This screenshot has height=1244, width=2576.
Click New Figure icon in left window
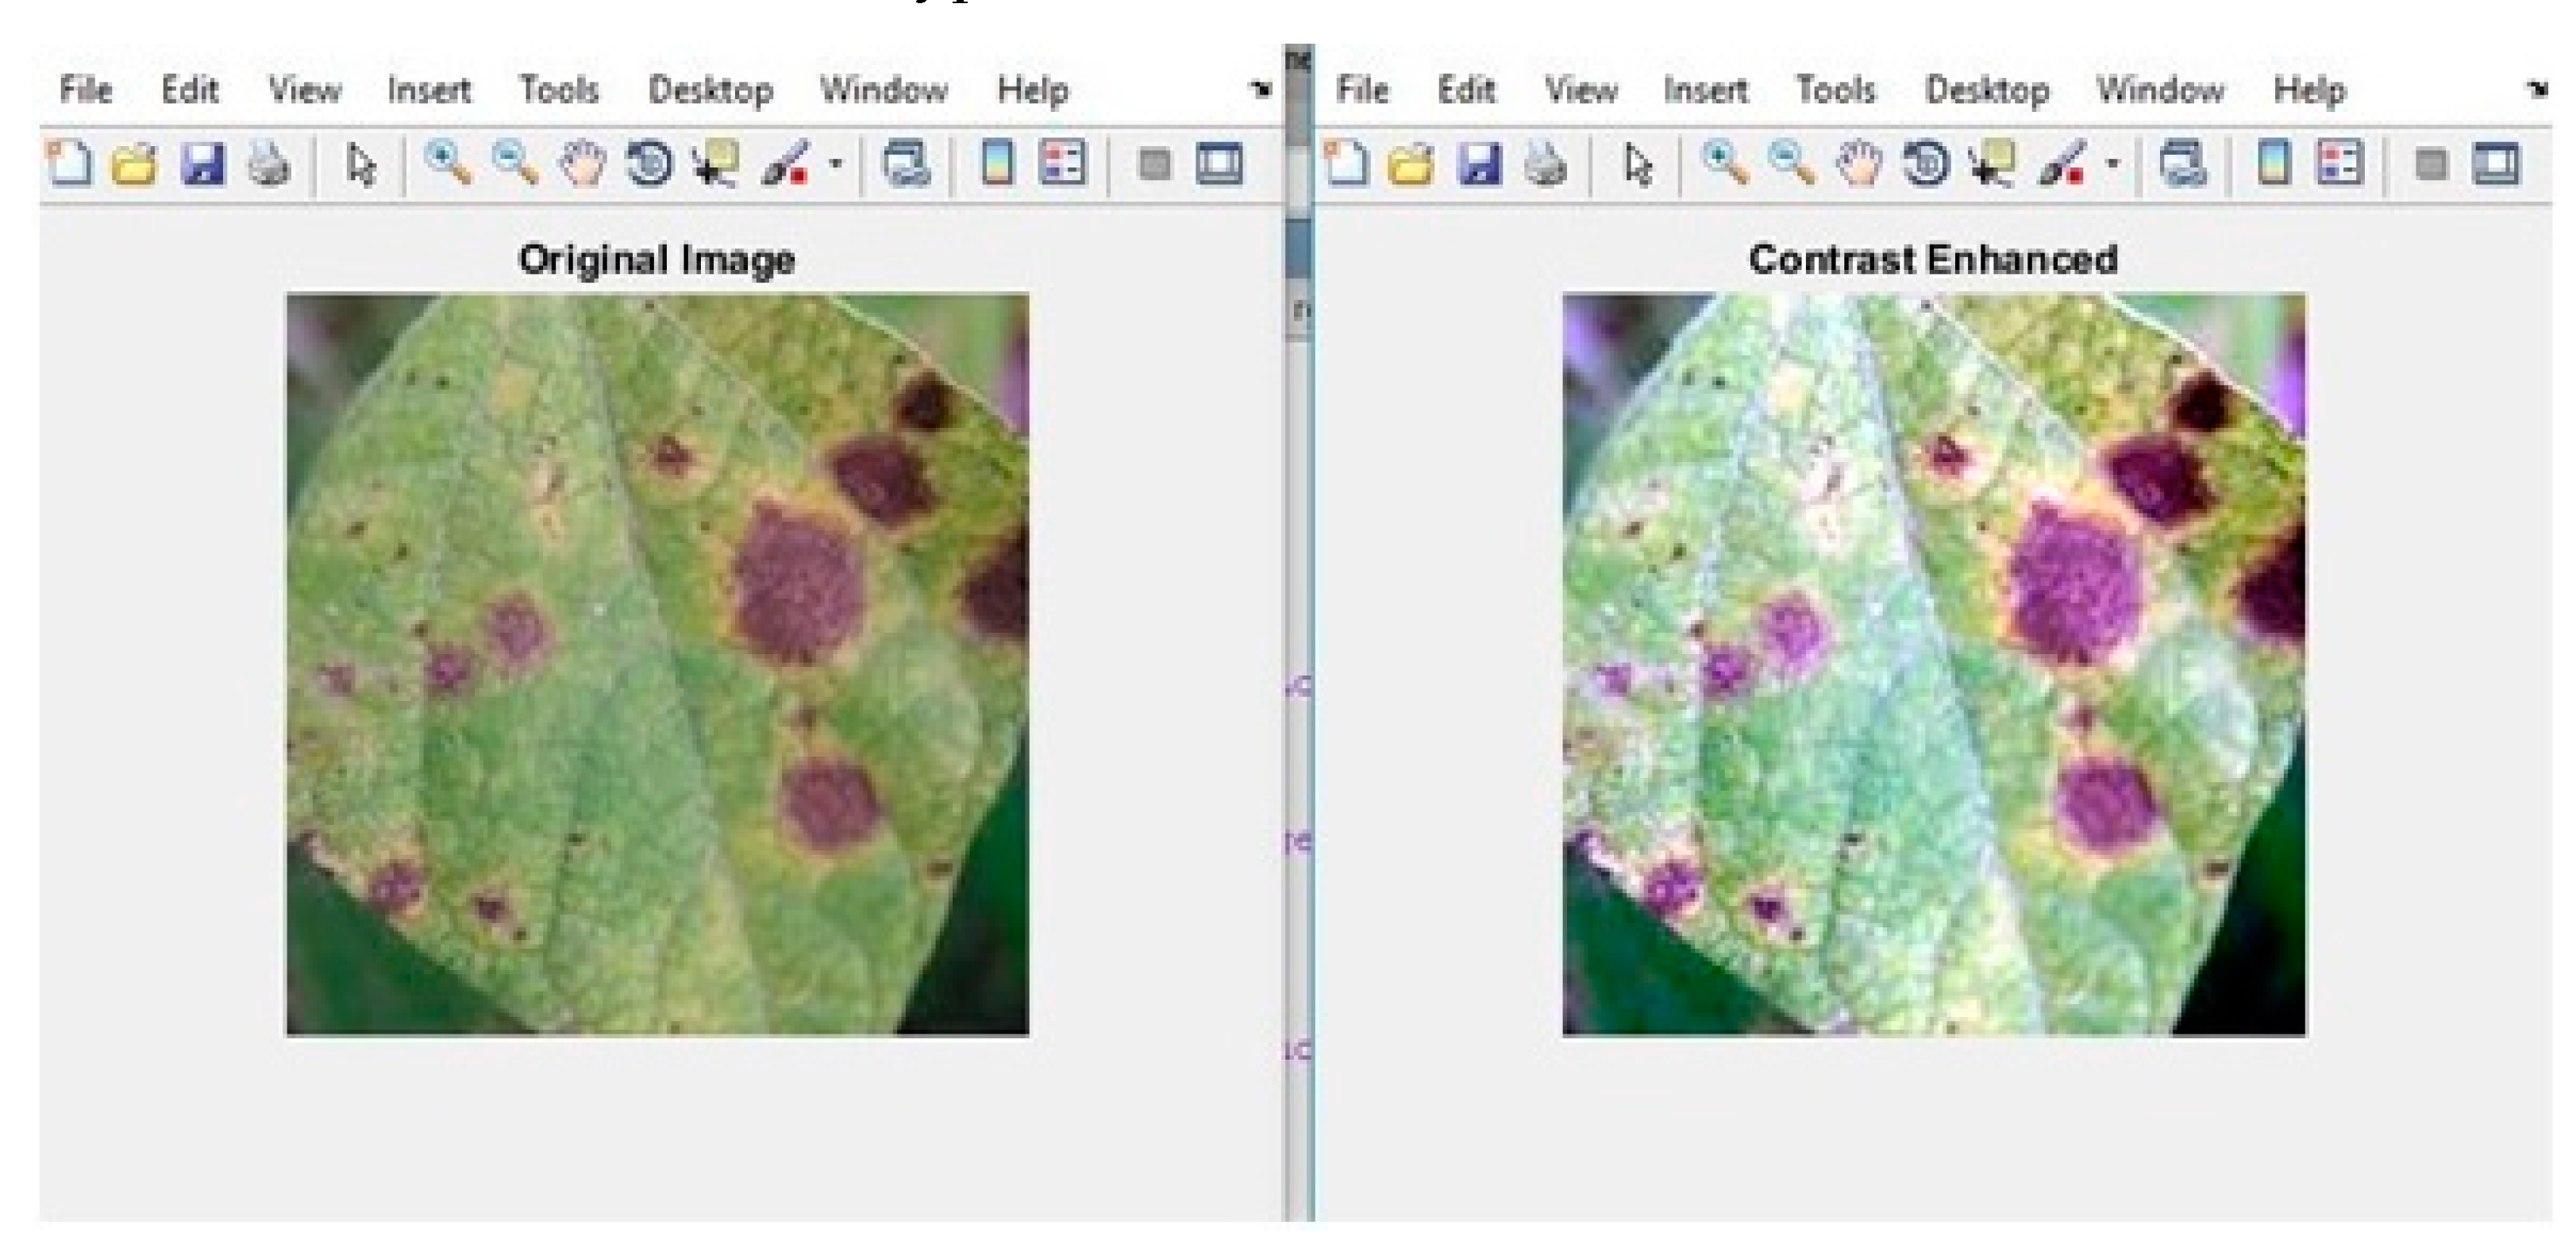(x=69, y=163)
